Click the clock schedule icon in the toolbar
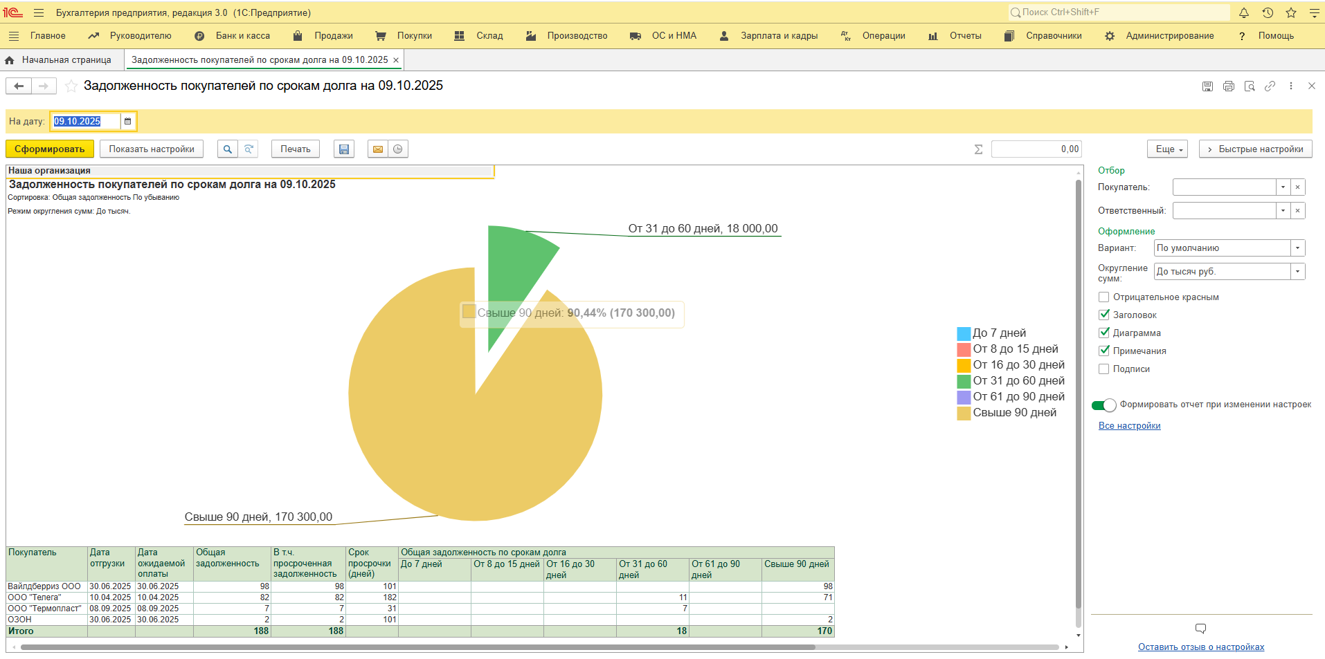1325x659 pixels. tap(398, 149)
